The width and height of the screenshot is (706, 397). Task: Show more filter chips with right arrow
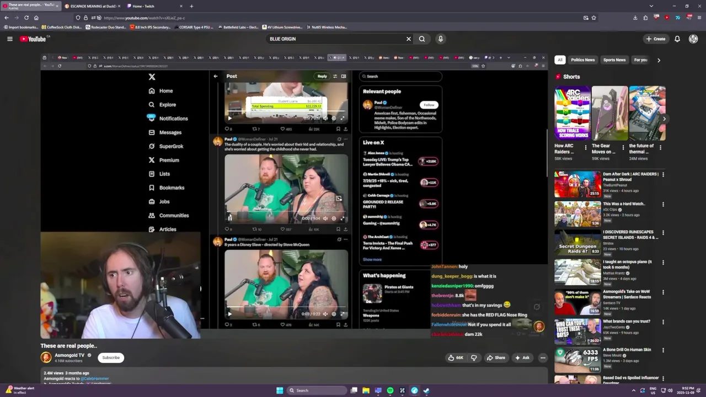tap(659, 60)
